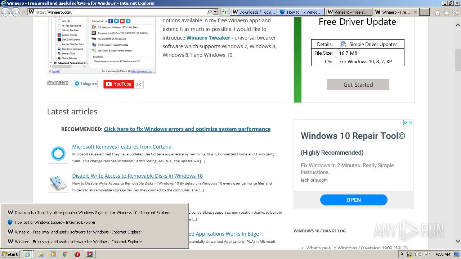Click the YouTube 3K subscriber count
Image resolution: width=461 pixels, height=259 pixels.
coord(139,84)
